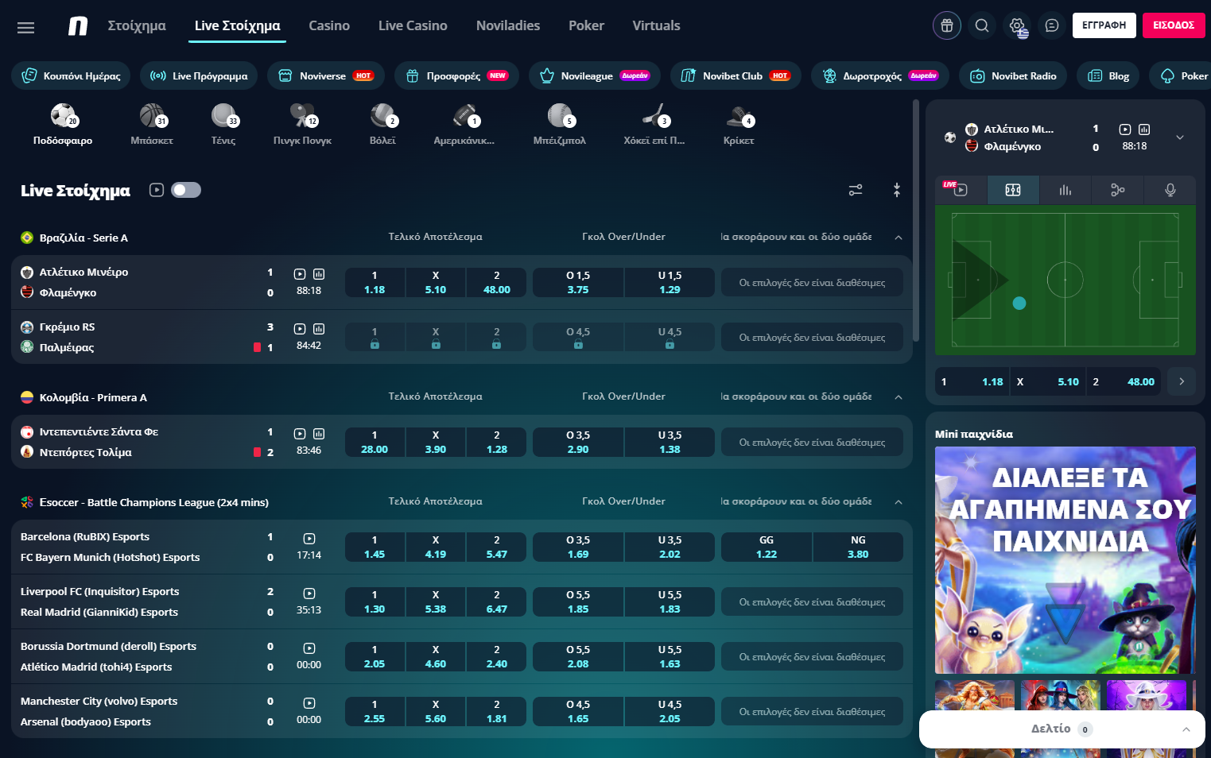Switch to the Live Casino tab

pyautogui.click(x=413, y=25)
